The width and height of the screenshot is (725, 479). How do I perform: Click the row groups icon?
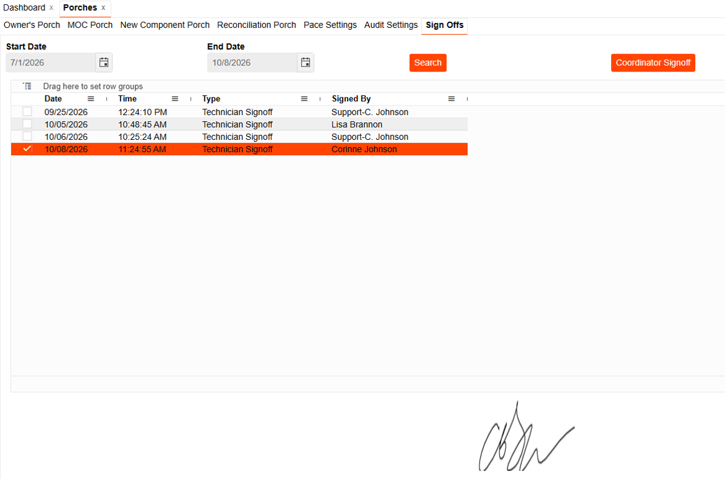pos(27,86)
